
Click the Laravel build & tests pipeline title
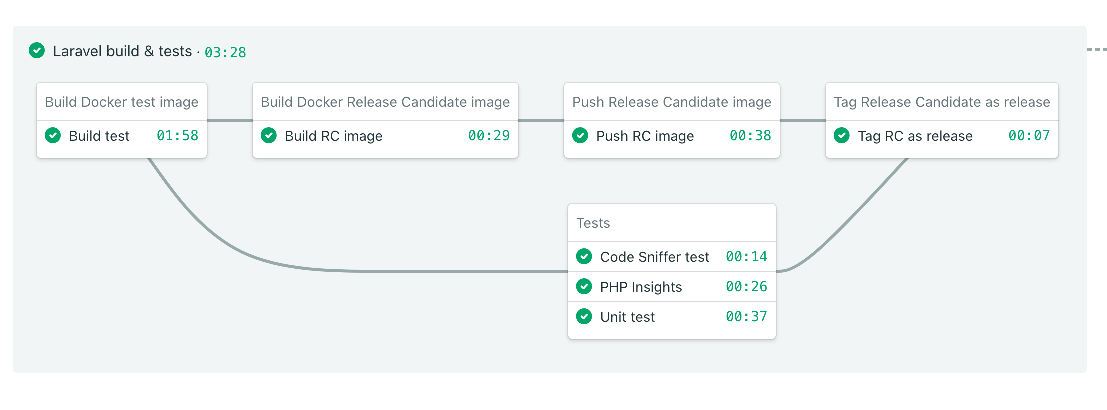point(122,51)
